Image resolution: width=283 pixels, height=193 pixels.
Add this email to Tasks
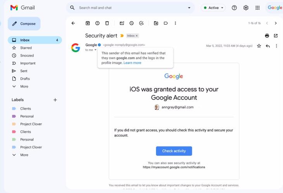(x=141, y=23)
